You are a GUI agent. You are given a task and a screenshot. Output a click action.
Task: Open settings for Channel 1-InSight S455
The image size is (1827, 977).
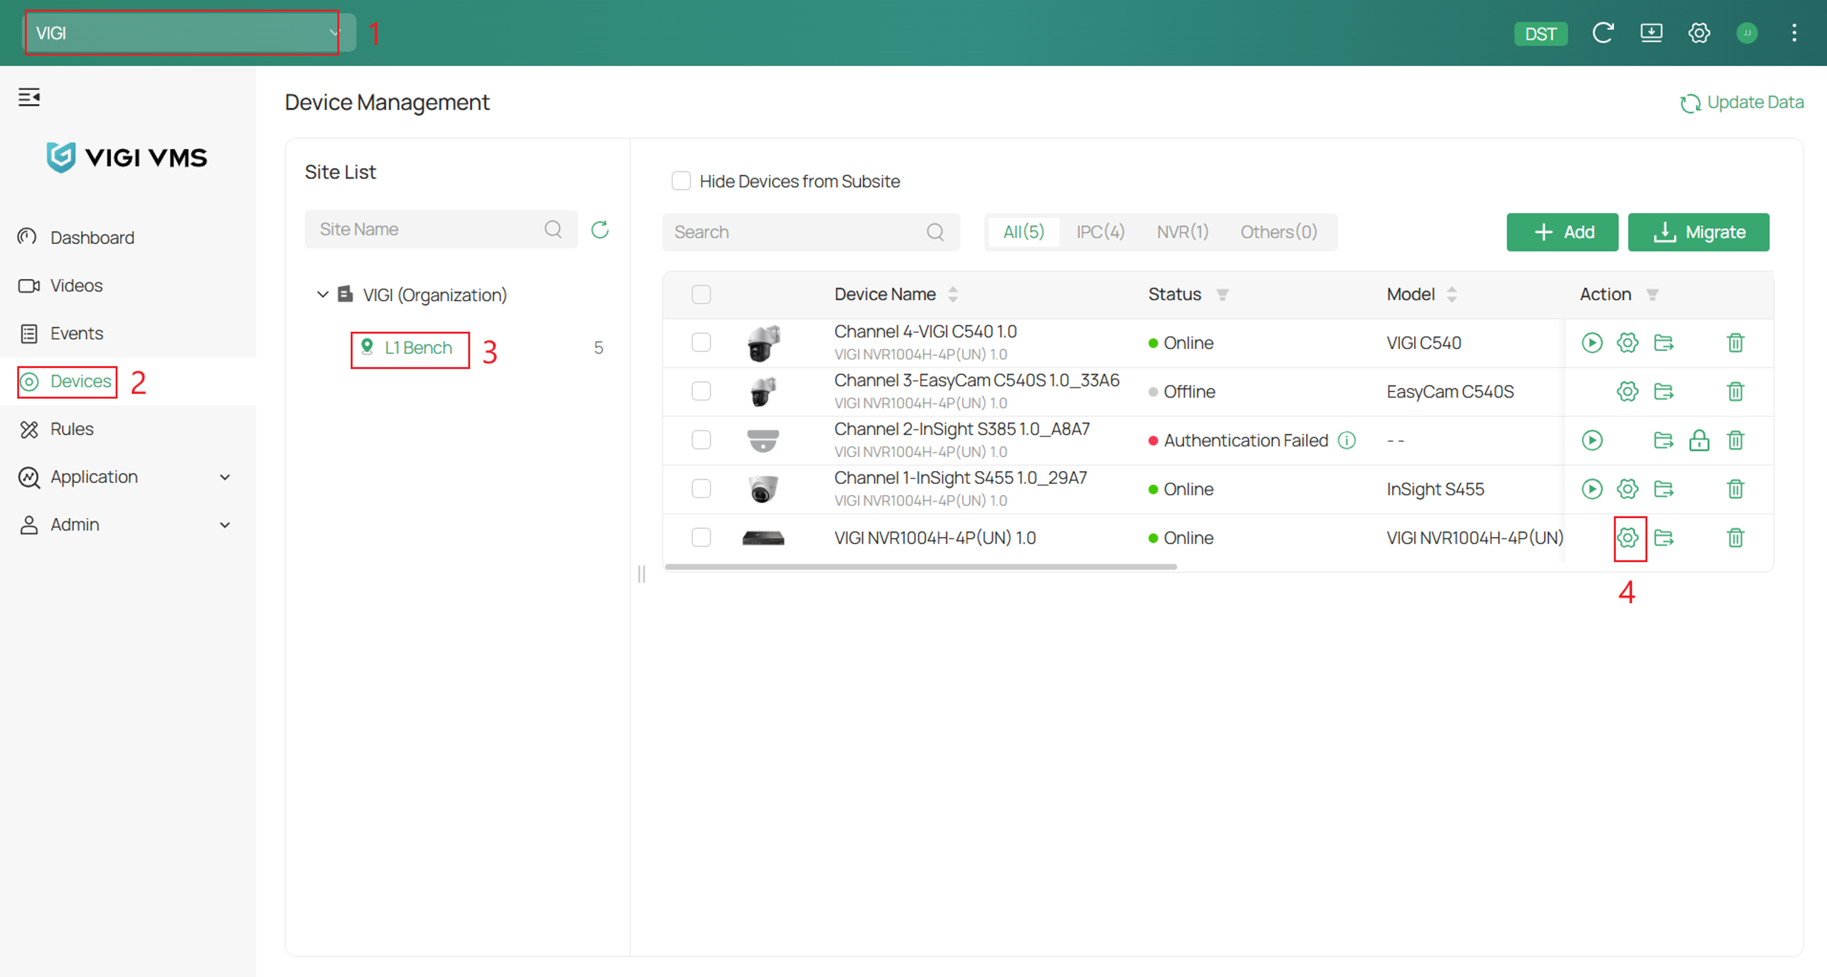click(1628, 489)
